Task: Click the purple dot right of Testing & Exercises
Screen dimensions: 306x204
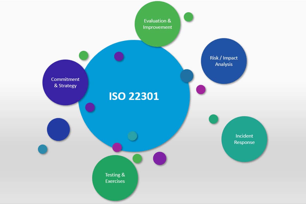Action: coord(159,158)
